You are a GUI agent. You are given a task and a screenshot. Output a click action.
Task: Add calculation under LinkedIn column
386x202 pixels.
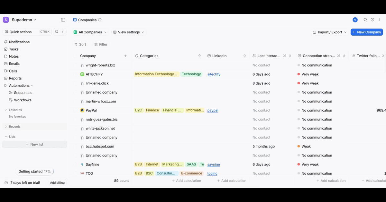(x=232, y=181)
